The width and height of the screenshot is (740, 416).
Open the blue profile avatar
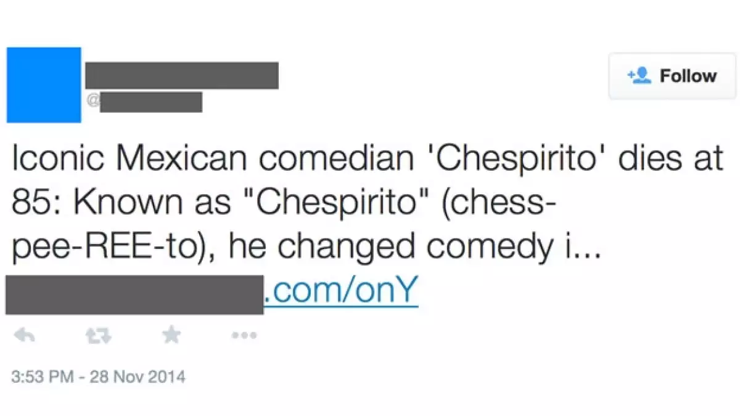tap(44, 85)
